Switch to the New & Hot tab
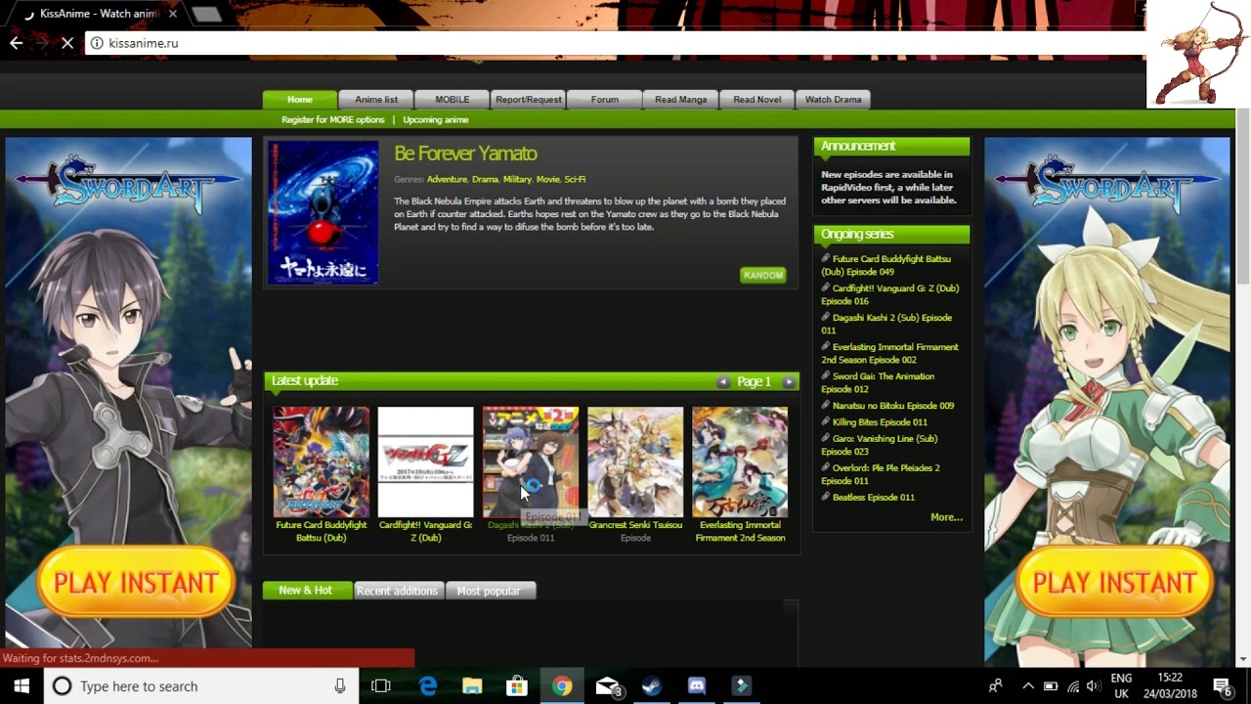Image resolution: width=1251 pixels, height=704 pixels. click(306, 591)
